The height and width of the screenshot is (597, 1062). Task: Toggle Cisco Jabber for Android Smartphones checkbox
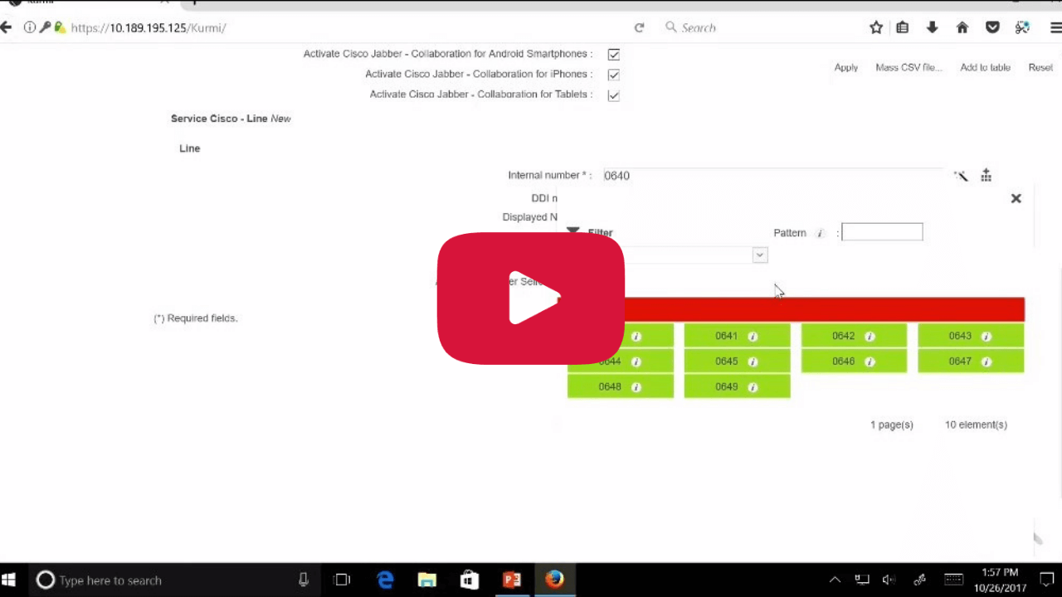point(613,55)
